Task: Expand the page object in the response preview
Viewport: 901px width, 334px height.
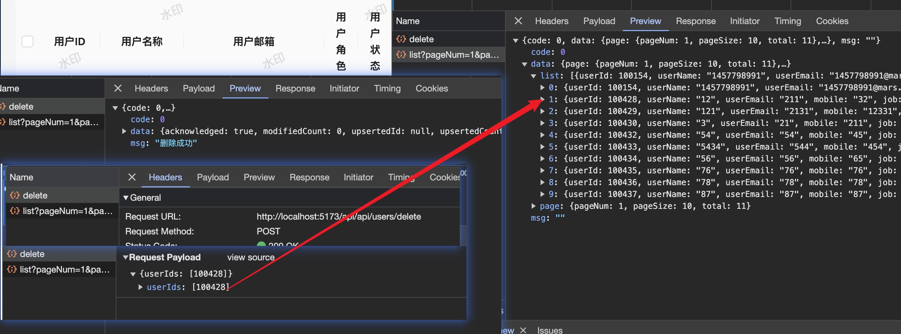Action: pyautogui.click(x=533, y=206)
